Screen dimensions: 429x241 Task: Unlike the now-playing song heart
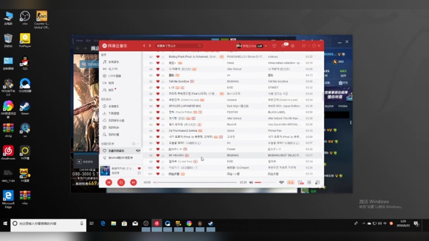139,168
